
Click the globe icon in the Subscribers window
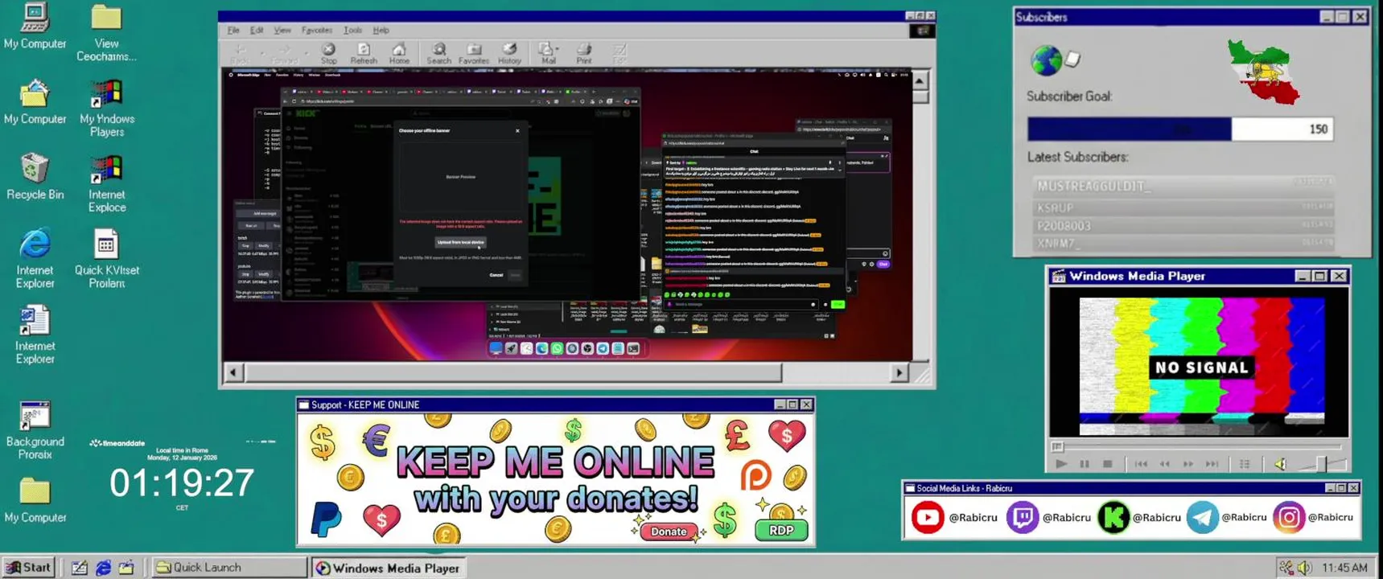point(1046,60)
